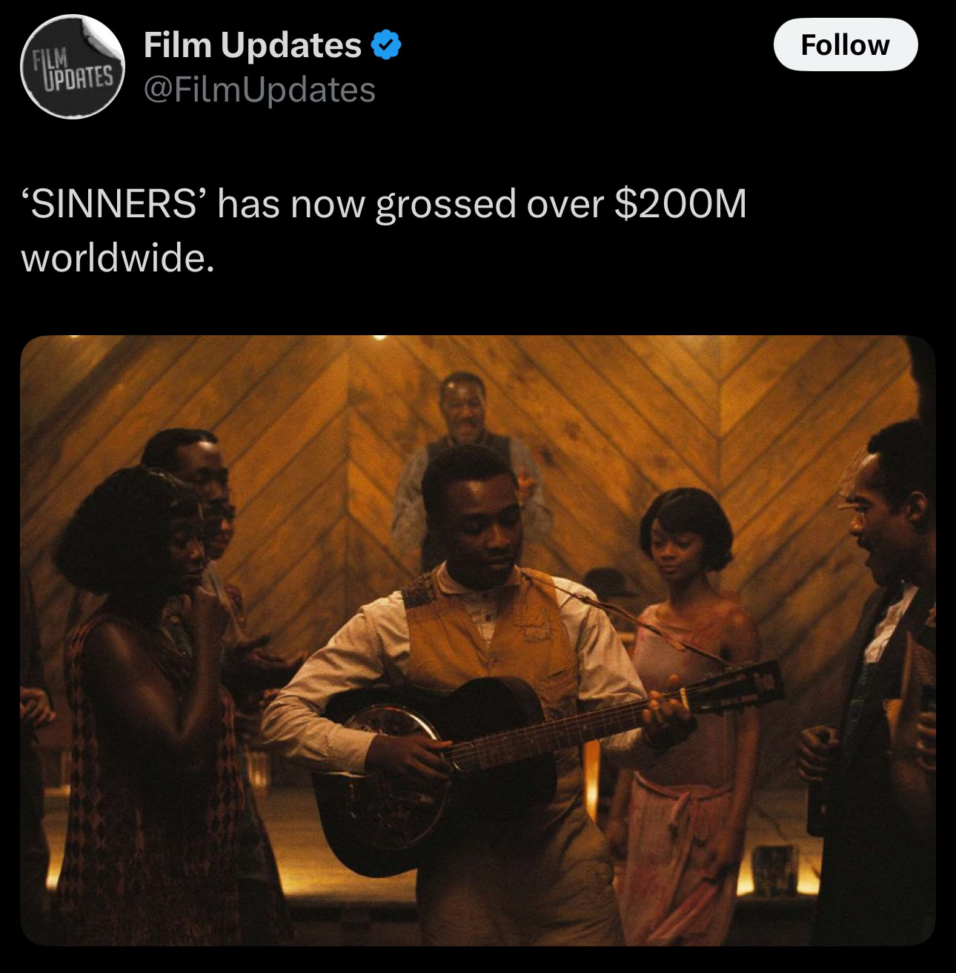This screenshot has width=956, height=973.
Task: Open the Sinners movie still image
Action: [478, 641]
